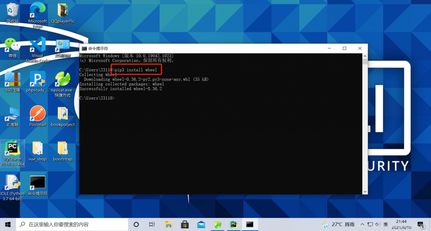The image size is (431, 231).
Task: Open the Mail app from the taskbar
Action: tap(201, 224)
